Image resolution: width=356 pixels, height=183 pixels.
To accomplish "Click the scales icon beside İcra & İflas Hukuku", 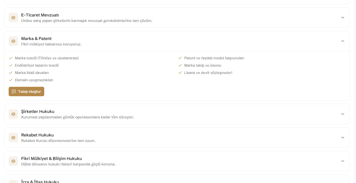I will pyautogui.click(x=13, y=181).
